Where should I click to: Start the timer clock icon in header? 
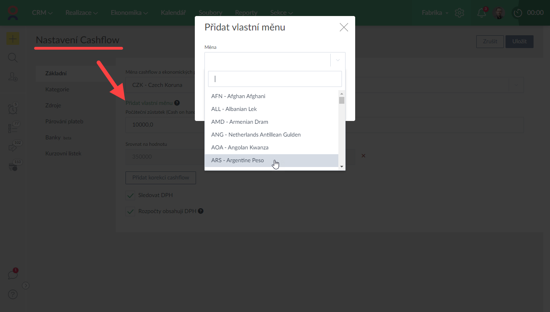click(518, 13)
